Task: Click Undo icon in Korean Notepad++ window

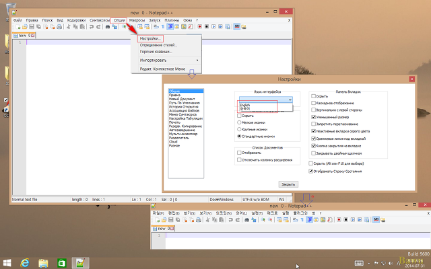Action: click(x=230, y=220)
